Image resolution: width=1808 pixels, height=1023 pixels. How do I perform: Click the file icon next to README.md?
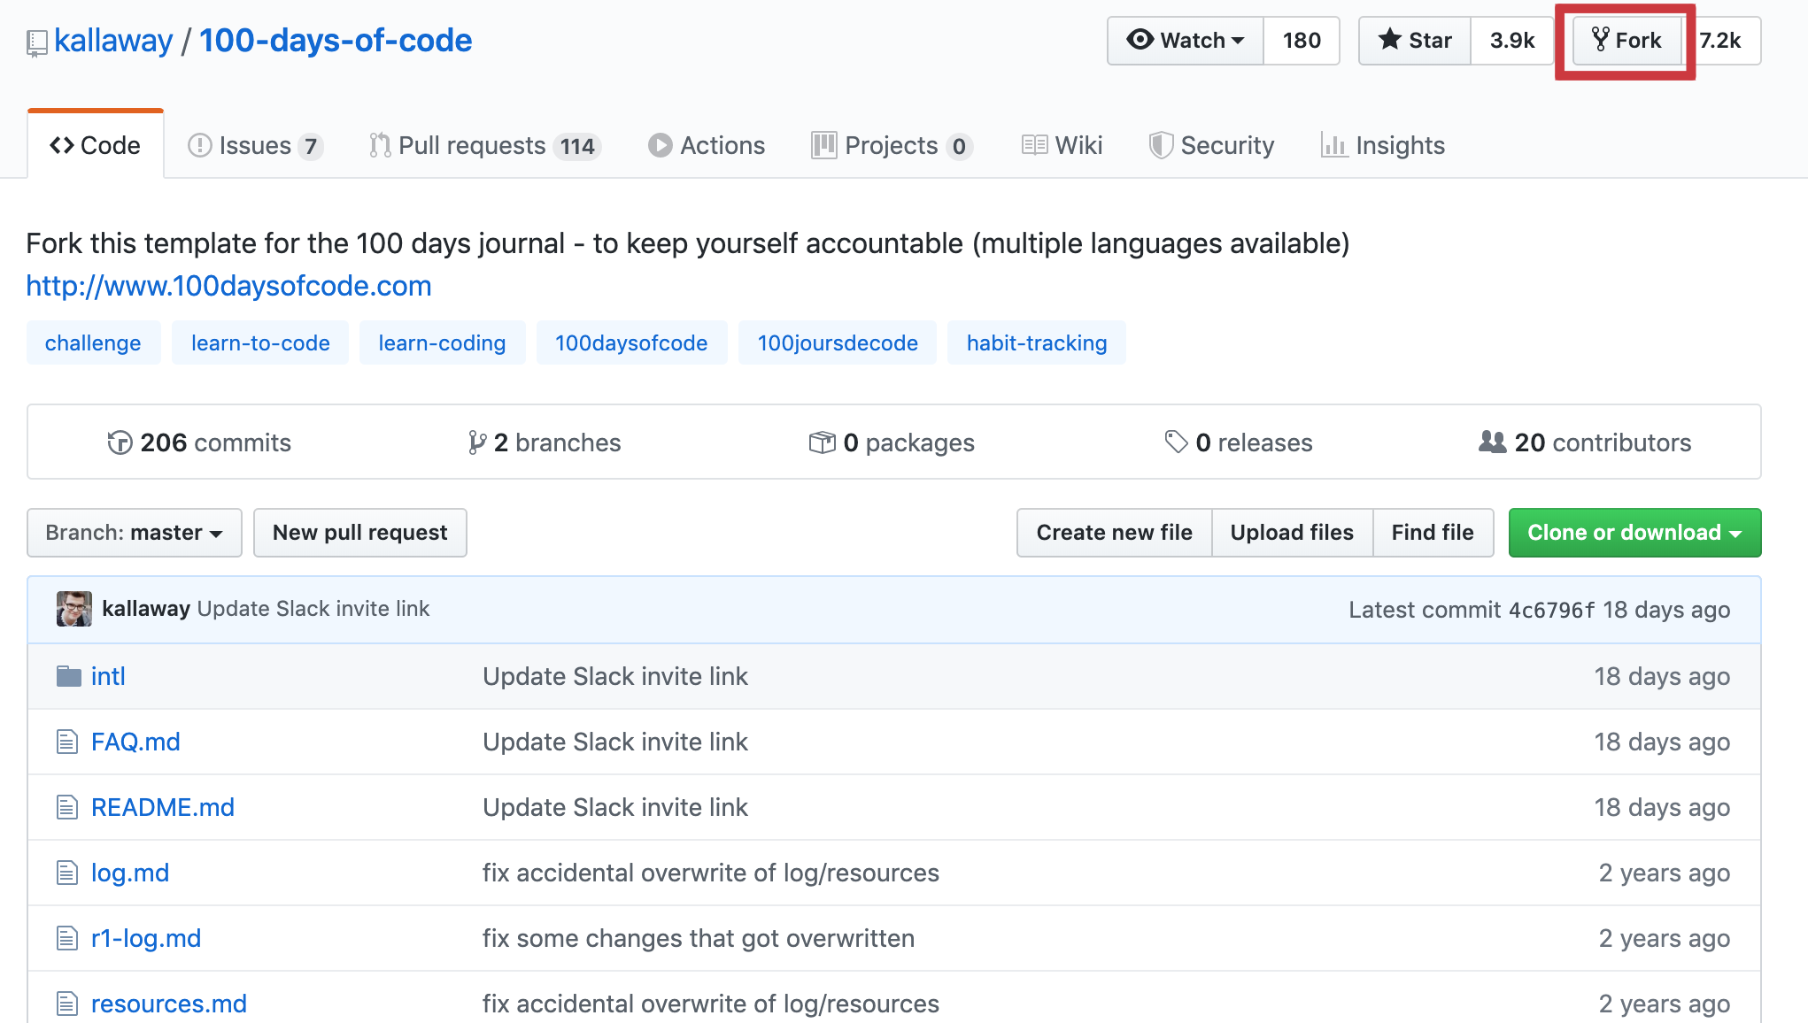tap(67, 807)
